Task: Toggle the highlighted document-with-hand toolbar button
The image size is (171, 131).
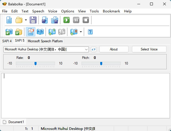Action: (31, 32)
